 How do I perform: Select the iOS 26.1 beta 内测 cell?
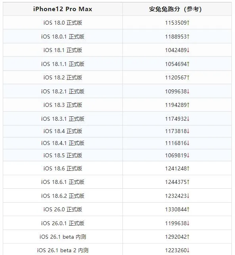point(63,237)
